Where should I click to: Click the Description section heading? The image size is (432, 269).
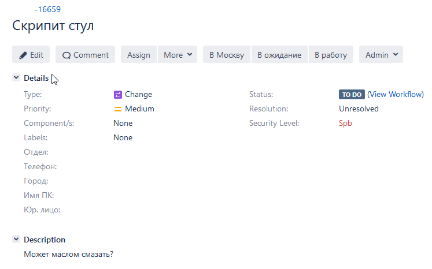coord(45,240)
